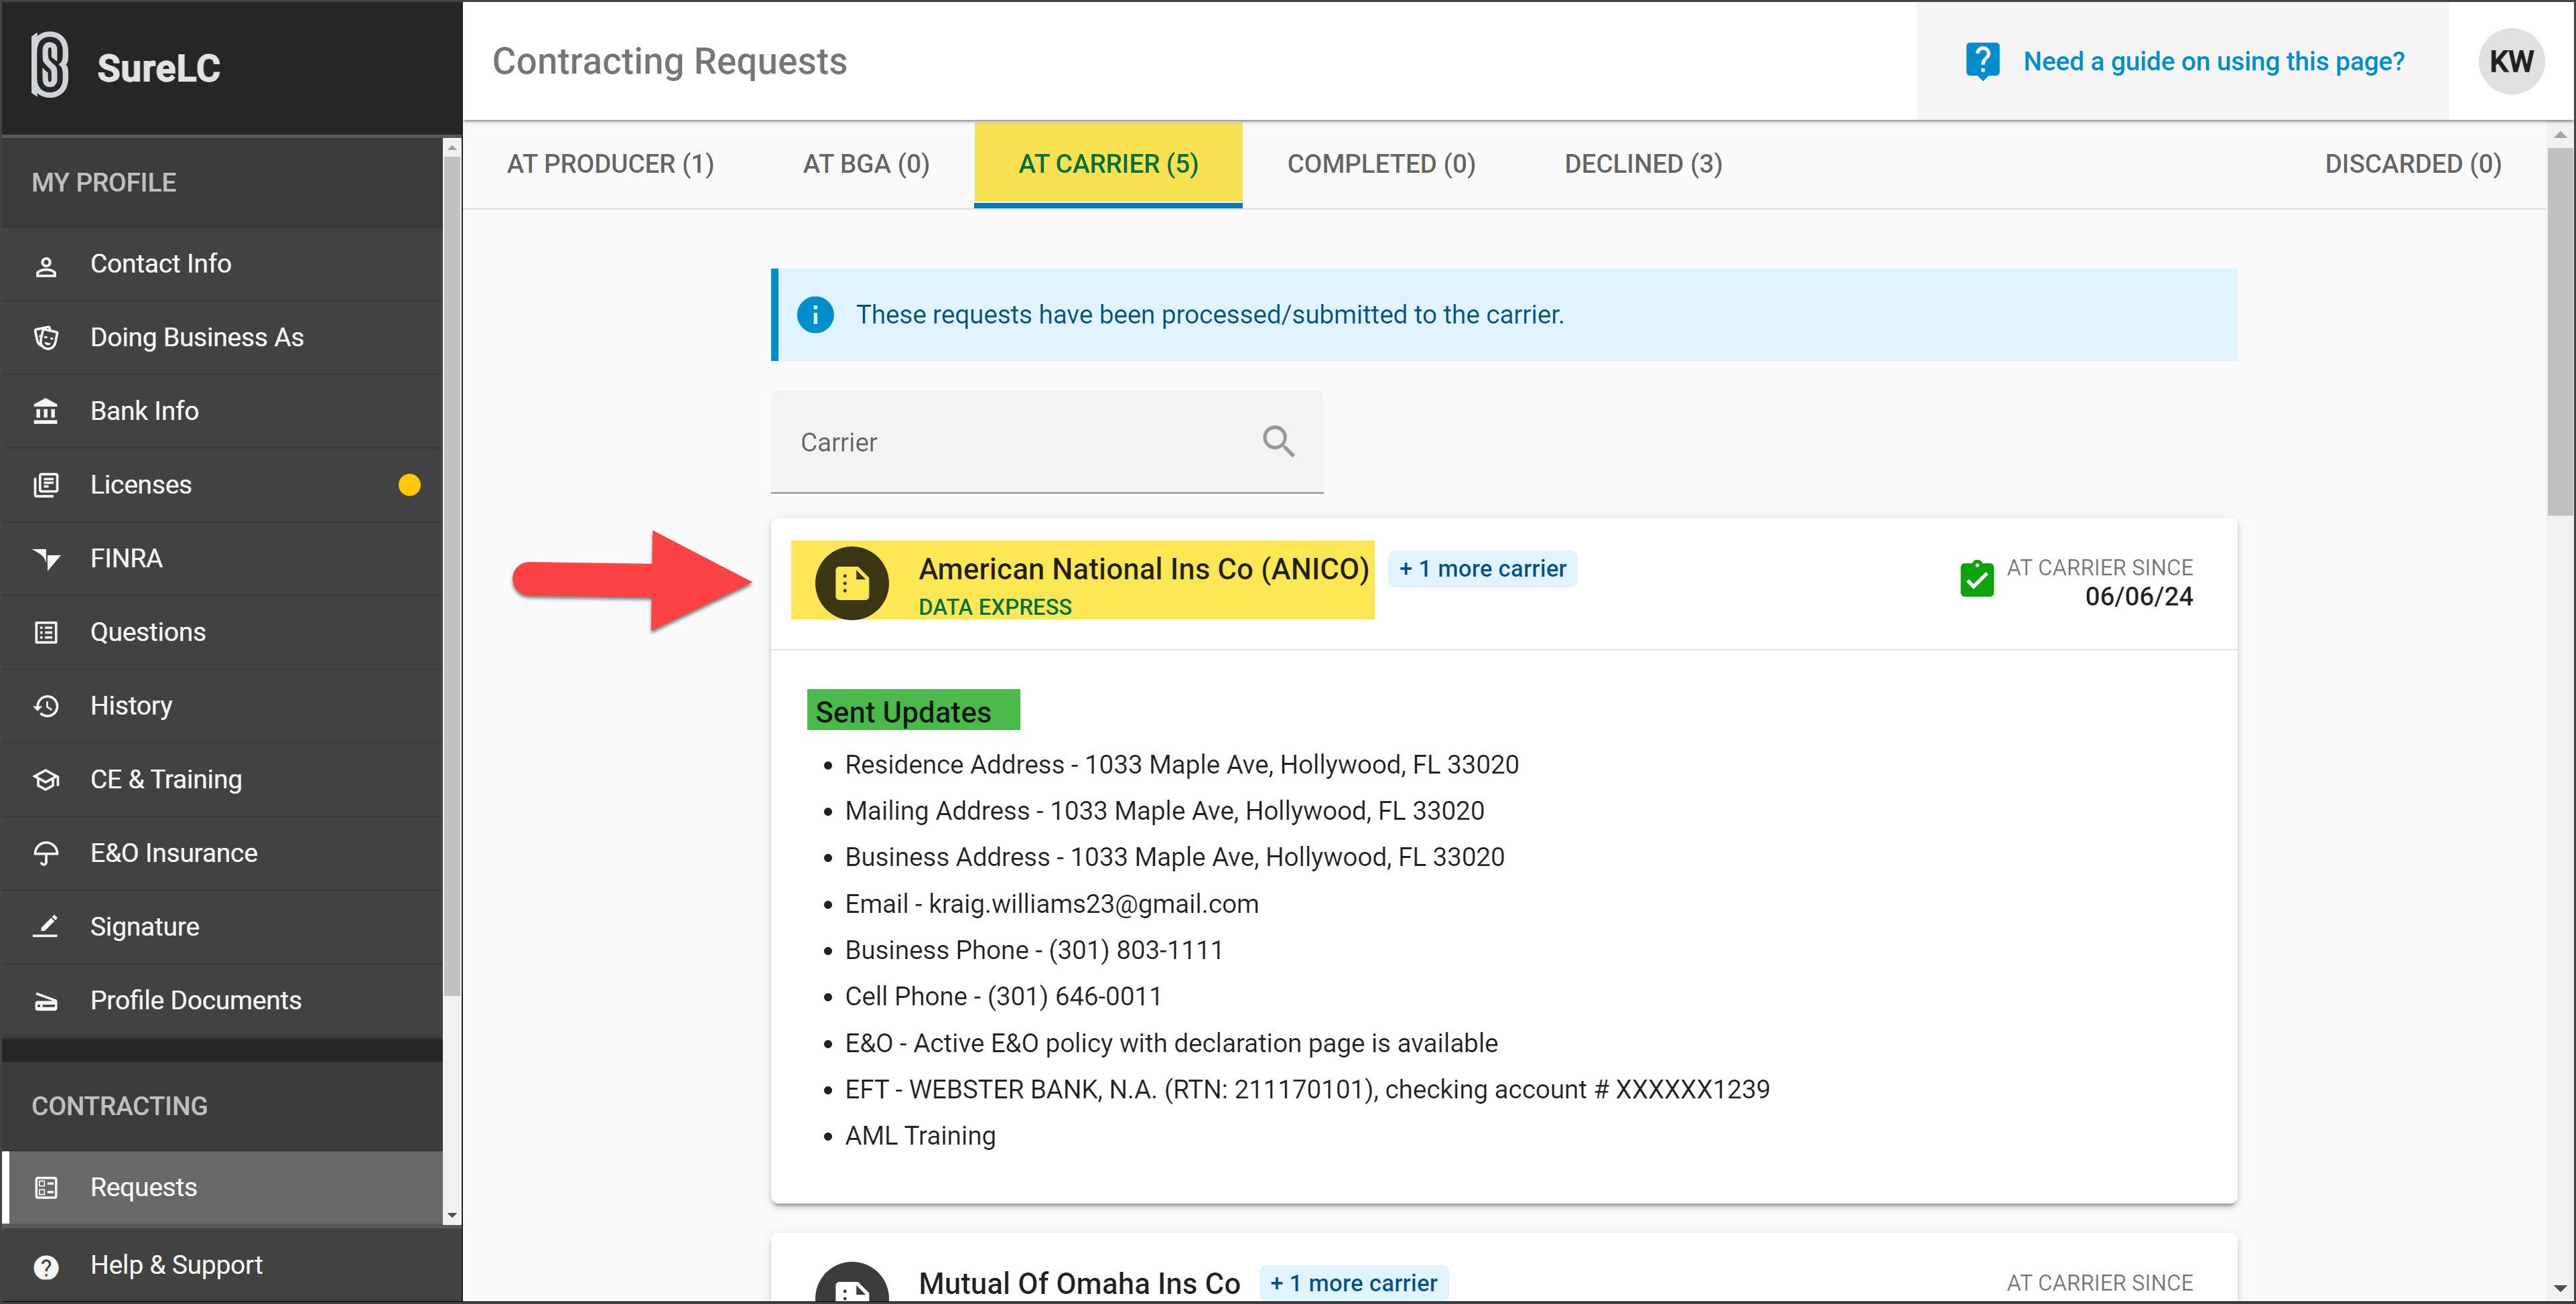
Task: Expand '+1 more carrier' on Mutual Of Omaha
Action: (1353, 1282)
